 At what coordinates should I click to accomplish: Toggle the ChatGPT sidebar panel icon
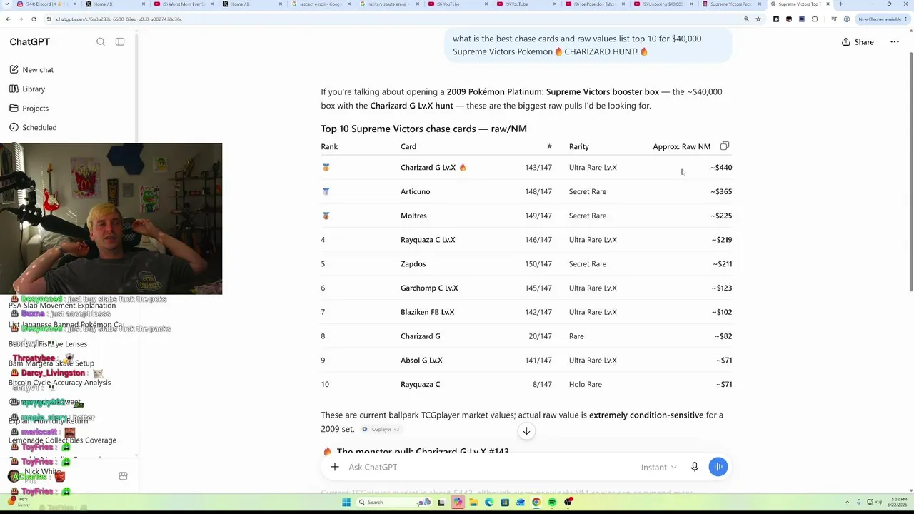(x=120, y=42)
